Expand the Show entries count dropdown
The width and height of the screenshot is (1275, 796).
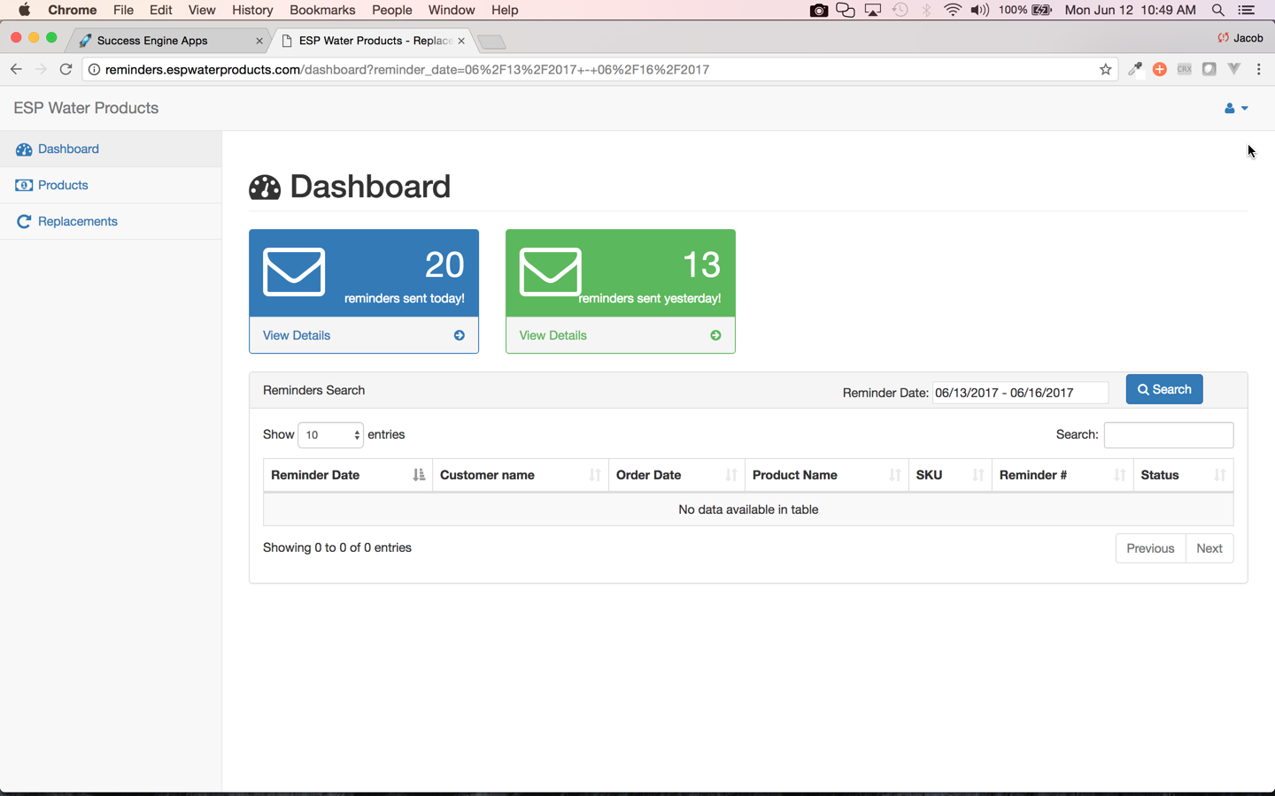[x=330, y=435]
